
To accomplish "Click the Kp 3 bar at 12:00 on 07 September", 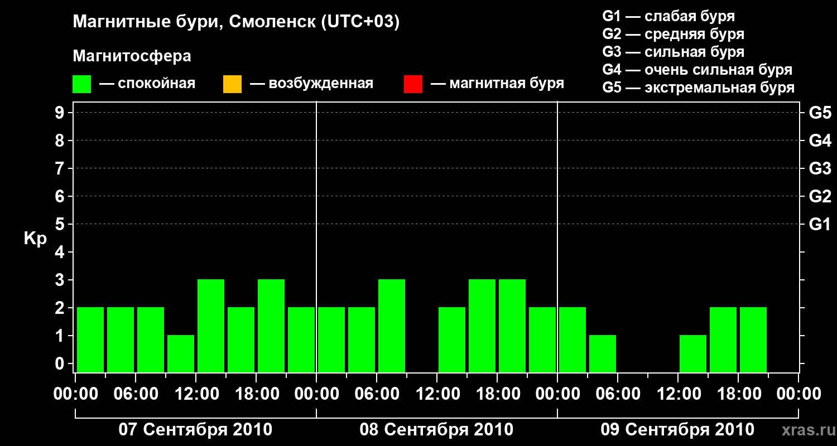I will [211, 326].
